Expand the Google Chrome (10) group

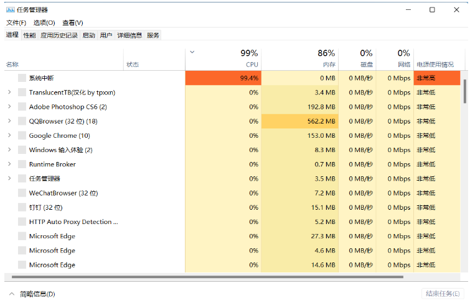[9, 135]
